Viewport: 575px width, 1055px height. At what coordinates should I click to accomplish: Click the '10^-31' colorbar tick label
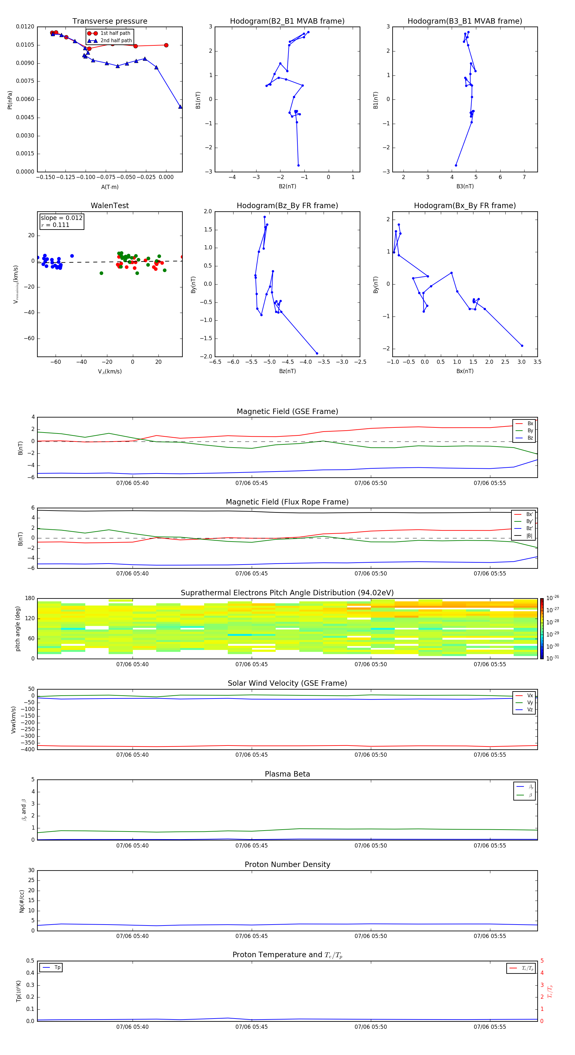(553, 658)
